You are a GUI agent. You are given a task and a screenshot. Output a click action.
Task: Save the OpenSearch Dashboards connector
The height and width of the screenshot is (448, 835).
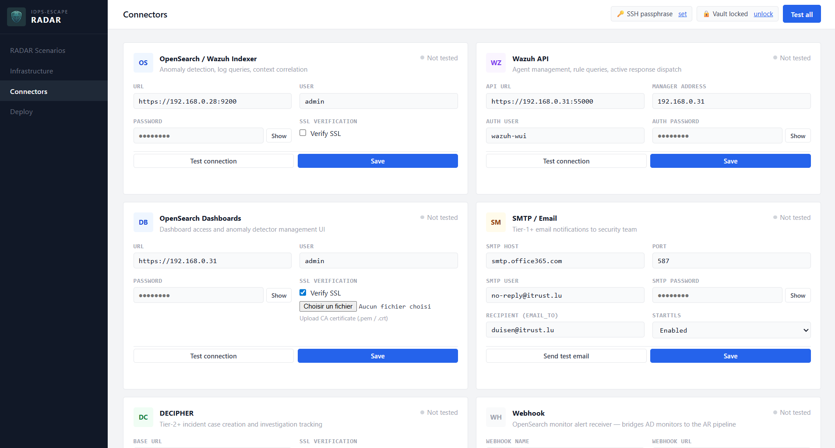[377, 356]
